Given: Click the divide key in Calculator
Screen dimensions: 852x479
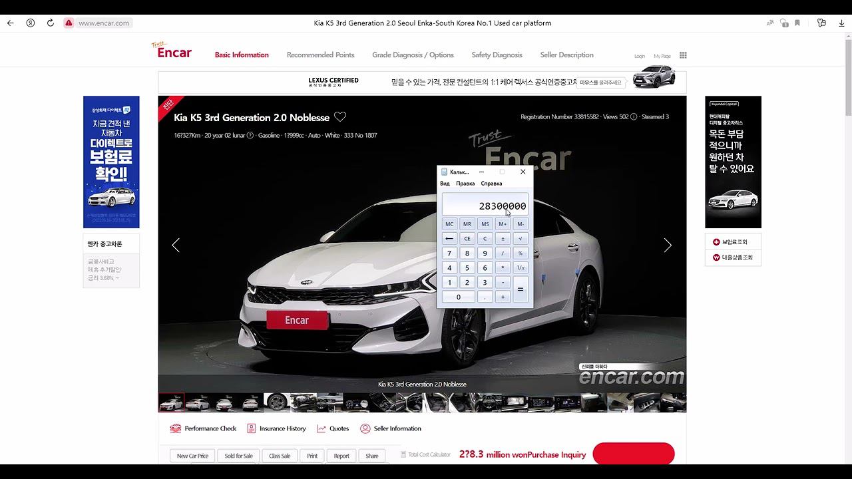Looking at the screenshot, I should tap(503, 253).
